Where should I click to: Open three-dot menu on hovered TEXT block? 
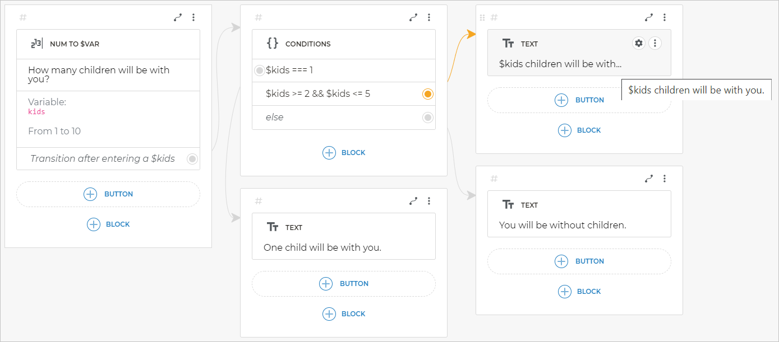click(x=655, y=43)
